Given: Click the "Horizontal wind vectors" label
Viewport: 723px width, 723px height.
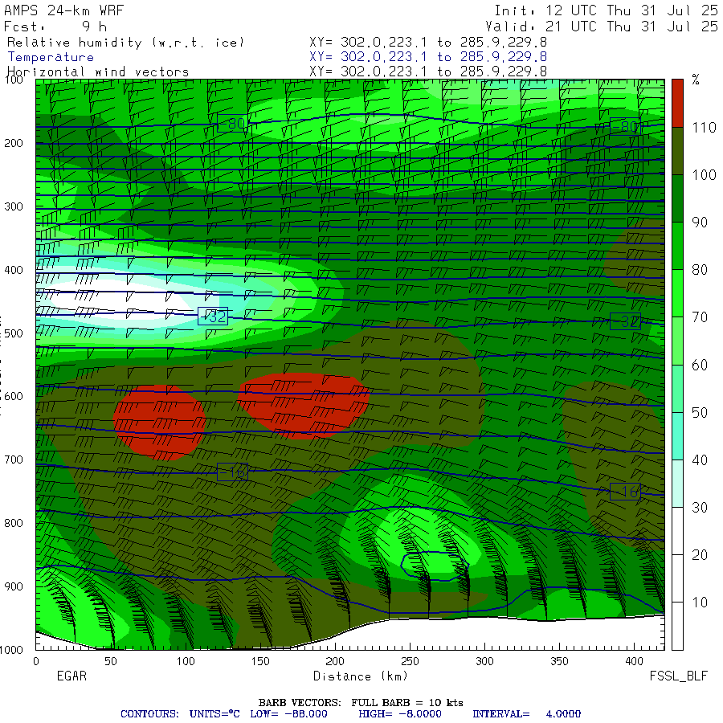Looking at the screenshot, I should [98, 72].
